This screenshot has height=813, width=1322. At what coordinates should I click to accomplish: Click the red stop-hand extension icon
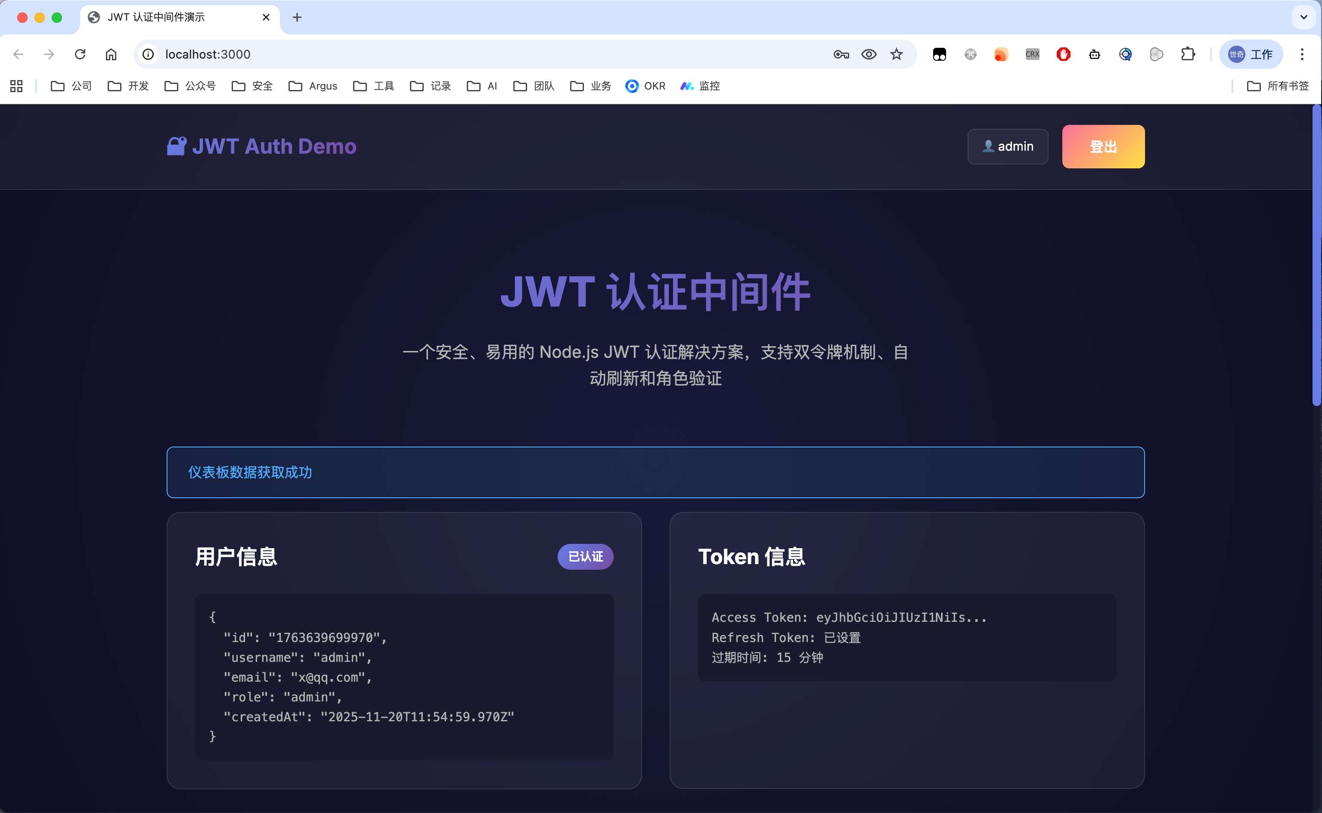[x=1063, y=54]
